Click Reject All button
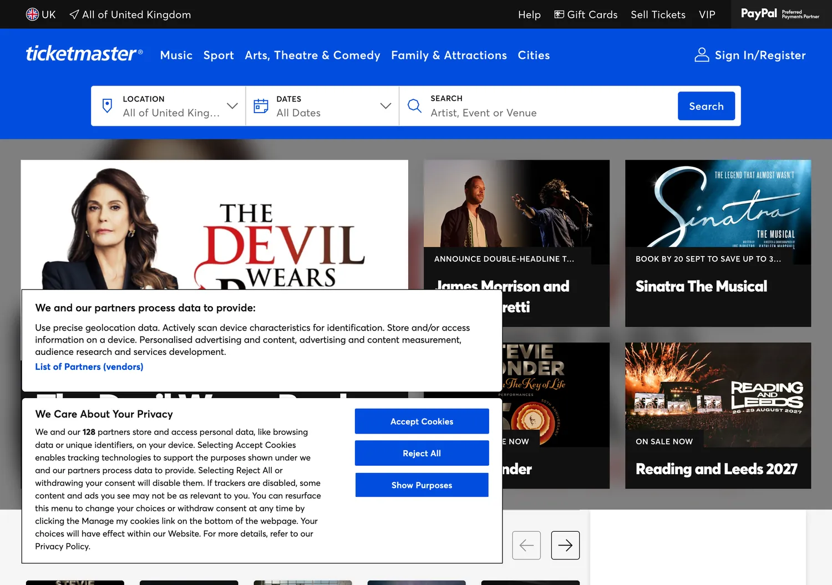This screenshot has width=832, height=585. (x=422, y=453)
